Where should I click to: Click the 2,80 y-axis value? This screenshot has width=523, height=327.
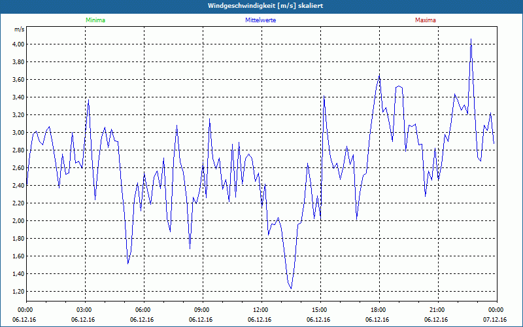pyautogui.click(x=19, y=150)
